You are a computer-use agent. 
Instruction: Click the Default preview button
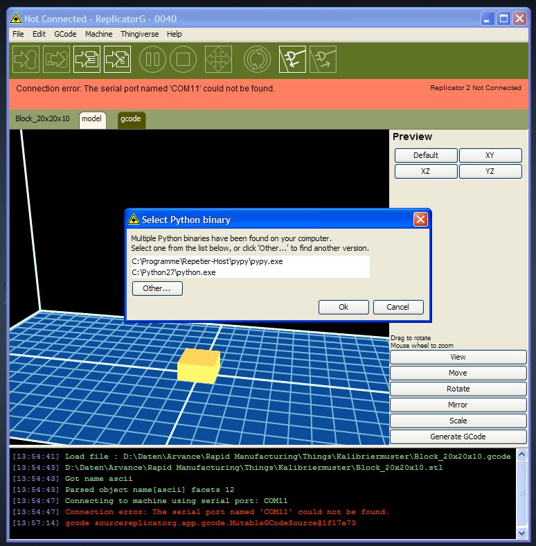coord(426,155)
